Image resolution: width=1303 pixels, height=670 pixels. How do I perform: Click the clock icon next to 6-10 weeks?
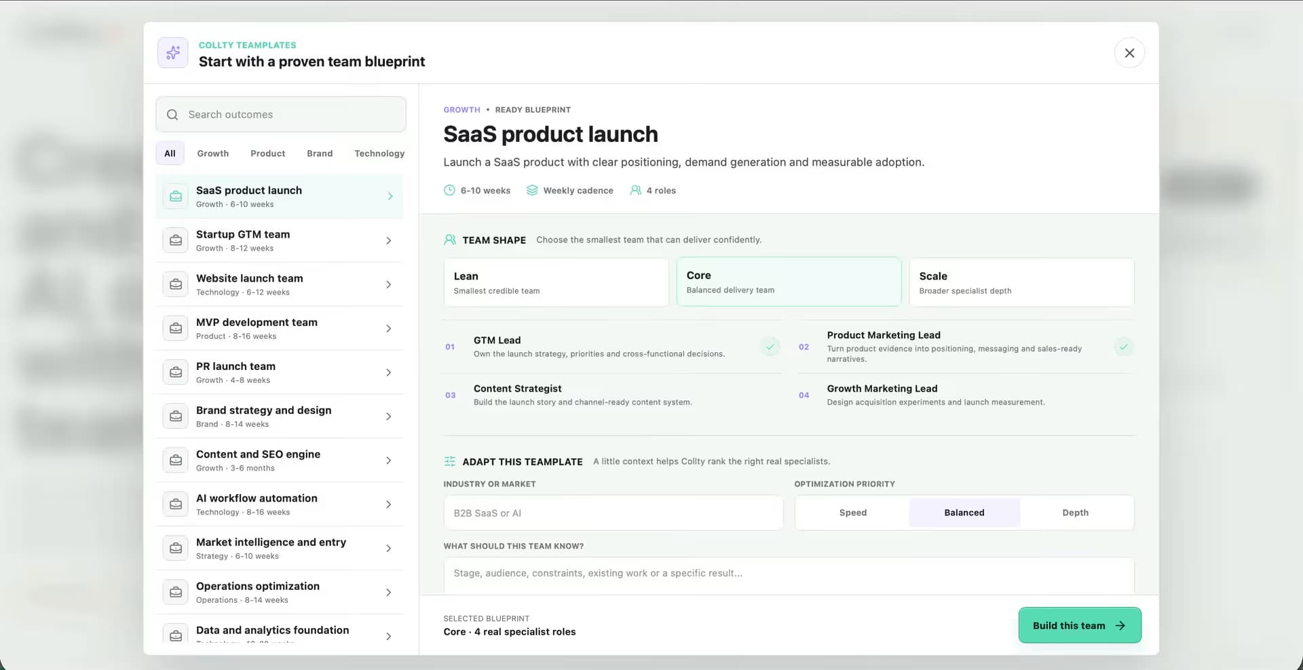point(449,191)
